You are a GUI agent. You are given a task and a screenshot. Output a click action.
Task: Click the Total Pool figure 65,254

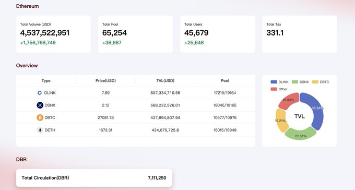tap(114, 33)
